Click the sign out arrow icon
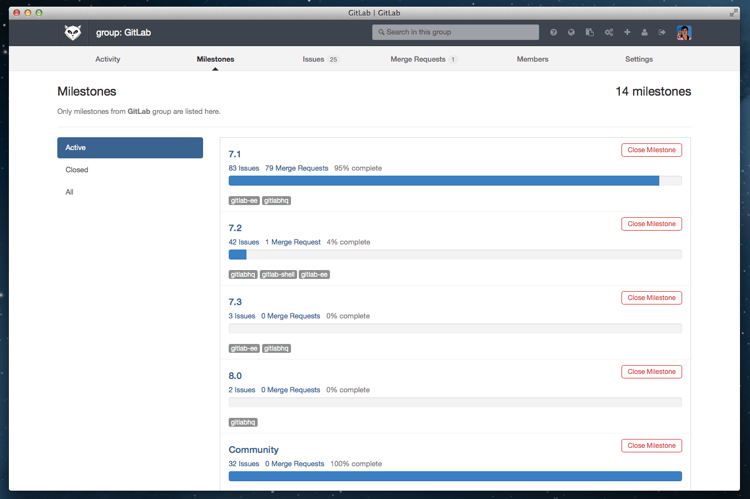750x499 pixels. (662, 32)
